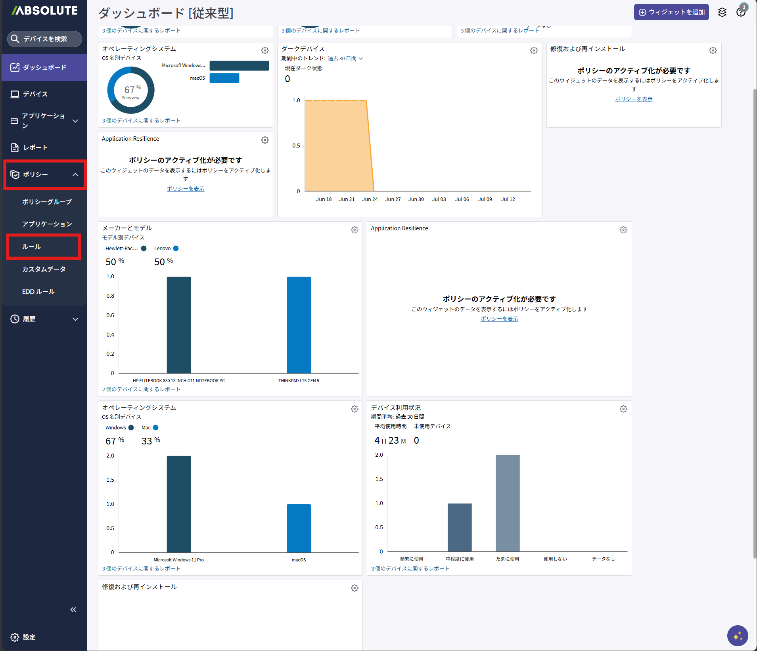Toggle the Lenovo legend dot

[x=176, y=249]
